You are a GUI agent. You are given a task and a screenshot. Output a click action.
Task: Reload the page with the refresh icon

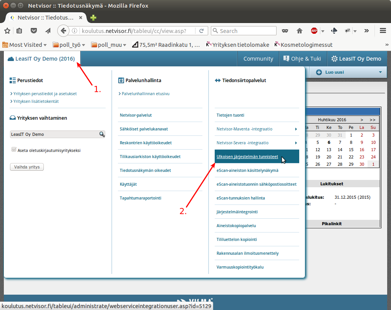[201, 31]
